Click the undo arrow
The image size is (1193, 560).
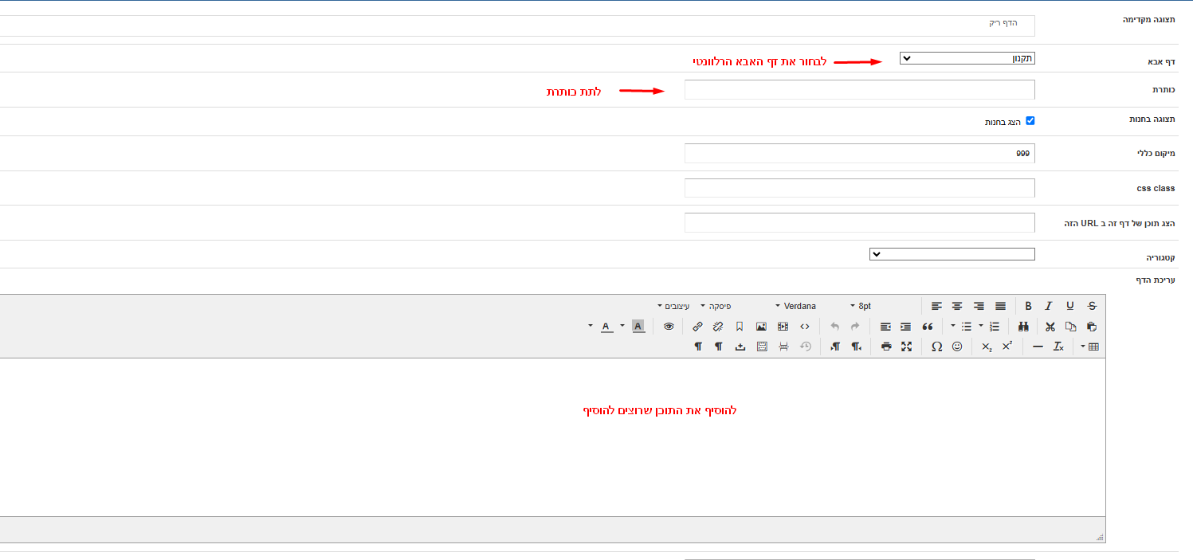click(834, 327)
